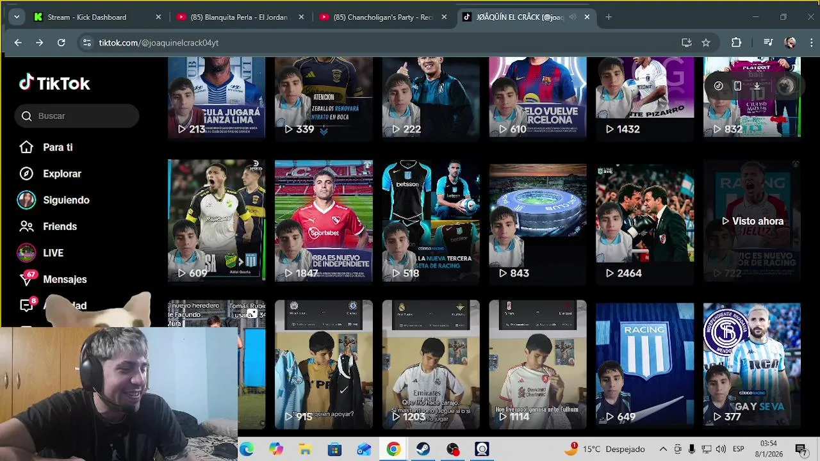
Task: Open the tab search dropdown arrow
Action: (x=17, y=17)
